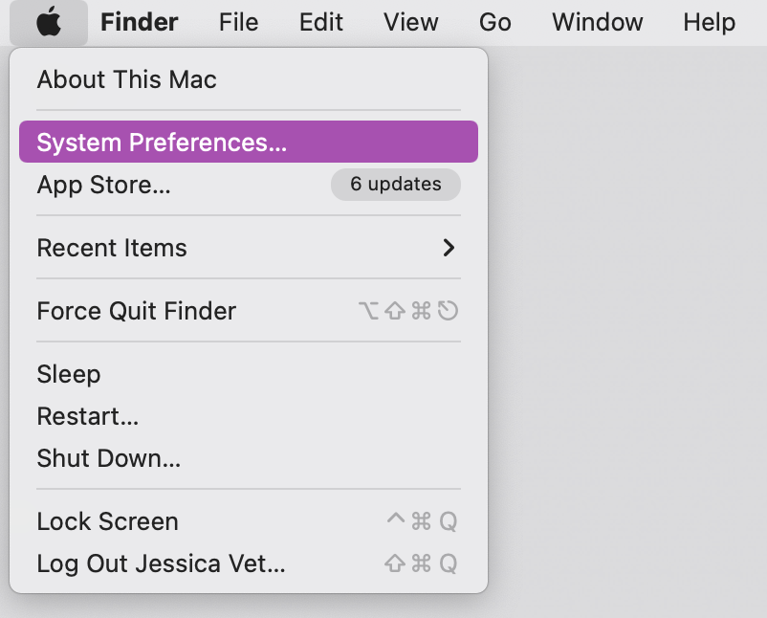Screen dimensions: 767x618
Task: Open the Go menu
Action: tap(495, 23)
